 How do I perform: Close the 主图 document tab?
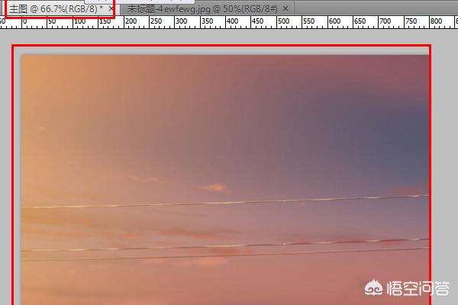111,8
